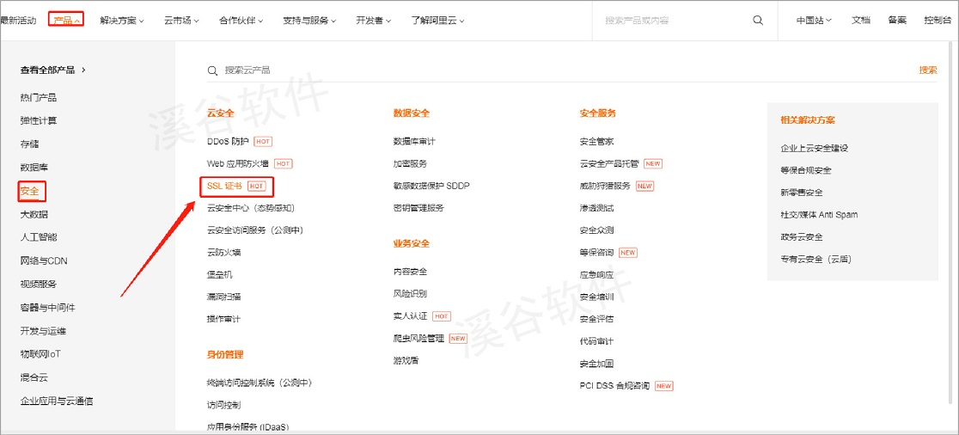The width and height of the screenshot is (959, 435).
Task: Open Web 应用防火墙 product link
Action: click(238, 163)
